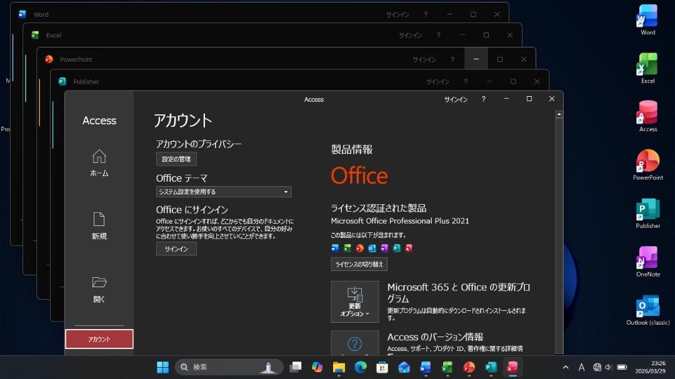Viewport: 675px width, 379px height.
Task: Select the OneNote desktop shortcut
Action: [647, 262]
